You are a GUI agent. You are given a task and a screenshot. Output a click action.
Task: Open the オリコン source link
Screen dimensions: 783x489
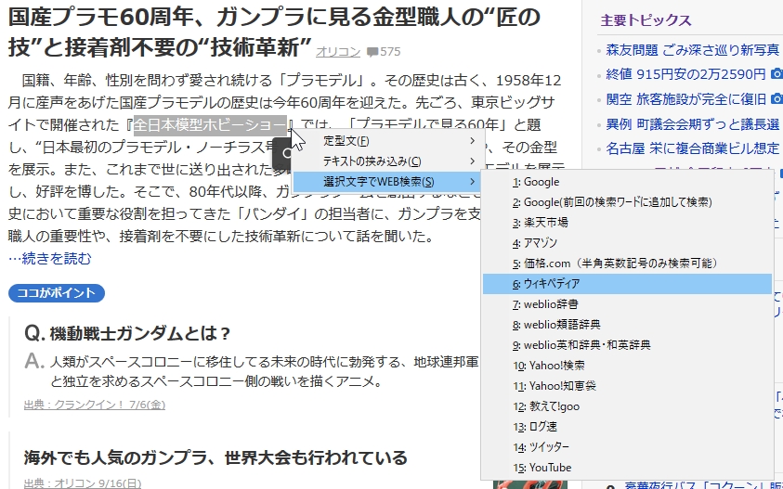[337, 51]
